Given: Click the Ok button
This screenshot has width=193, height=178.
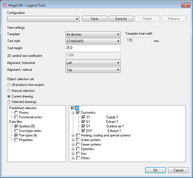Looking at the screenshot, I should coord(155,170).
